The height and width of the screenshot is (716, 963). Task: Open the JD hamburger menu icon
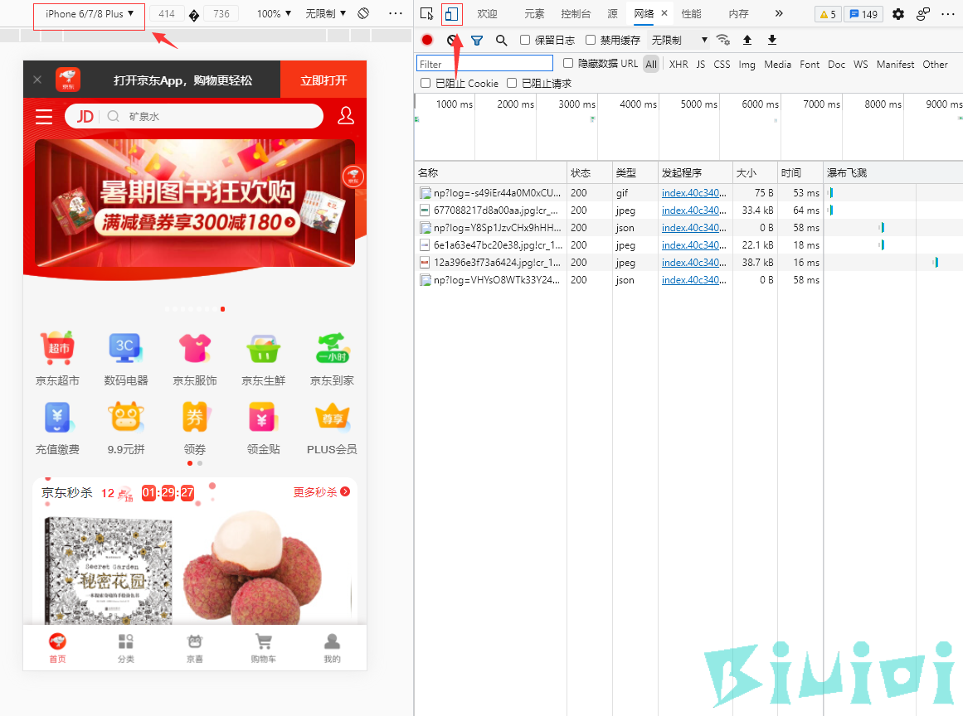(44, 117)
